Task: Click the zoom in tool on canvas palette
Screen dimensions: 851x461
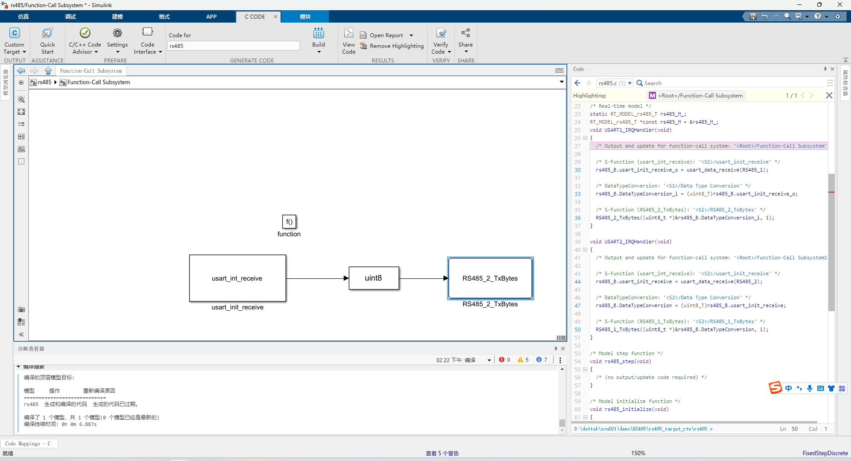Action: click(x=21, y=99)
